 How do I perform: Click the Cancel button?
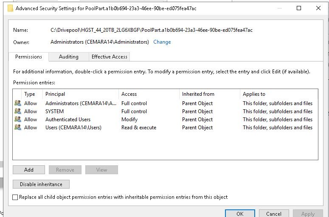pos(274,214)
